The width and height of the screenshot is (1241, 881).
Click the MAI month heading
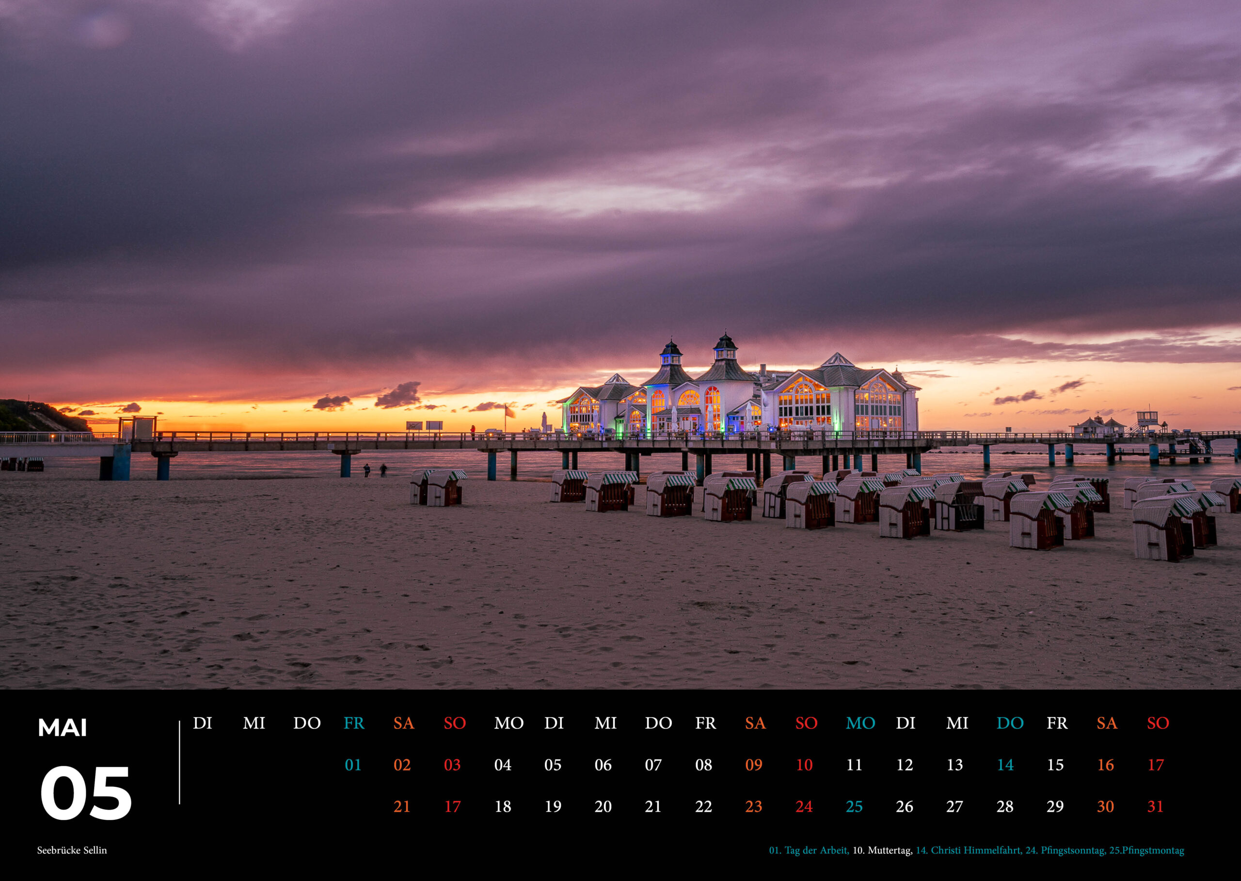62,728
